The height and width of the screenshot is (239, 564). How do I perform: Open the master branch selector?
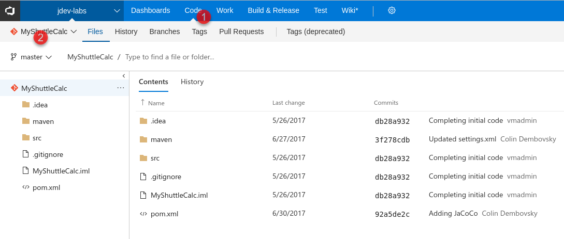coord(31,57)
